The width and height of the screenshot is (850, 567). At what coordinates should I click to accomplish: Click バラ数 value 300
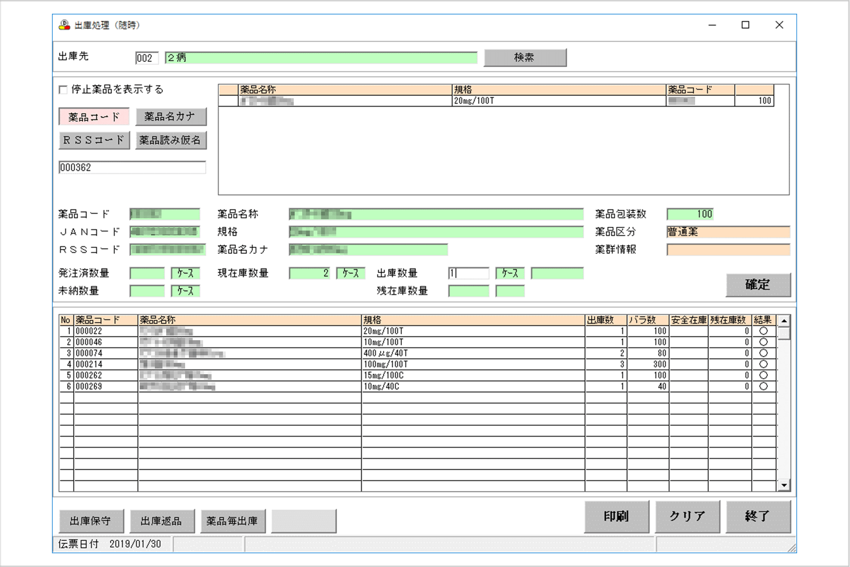click(x=648, y=364)
